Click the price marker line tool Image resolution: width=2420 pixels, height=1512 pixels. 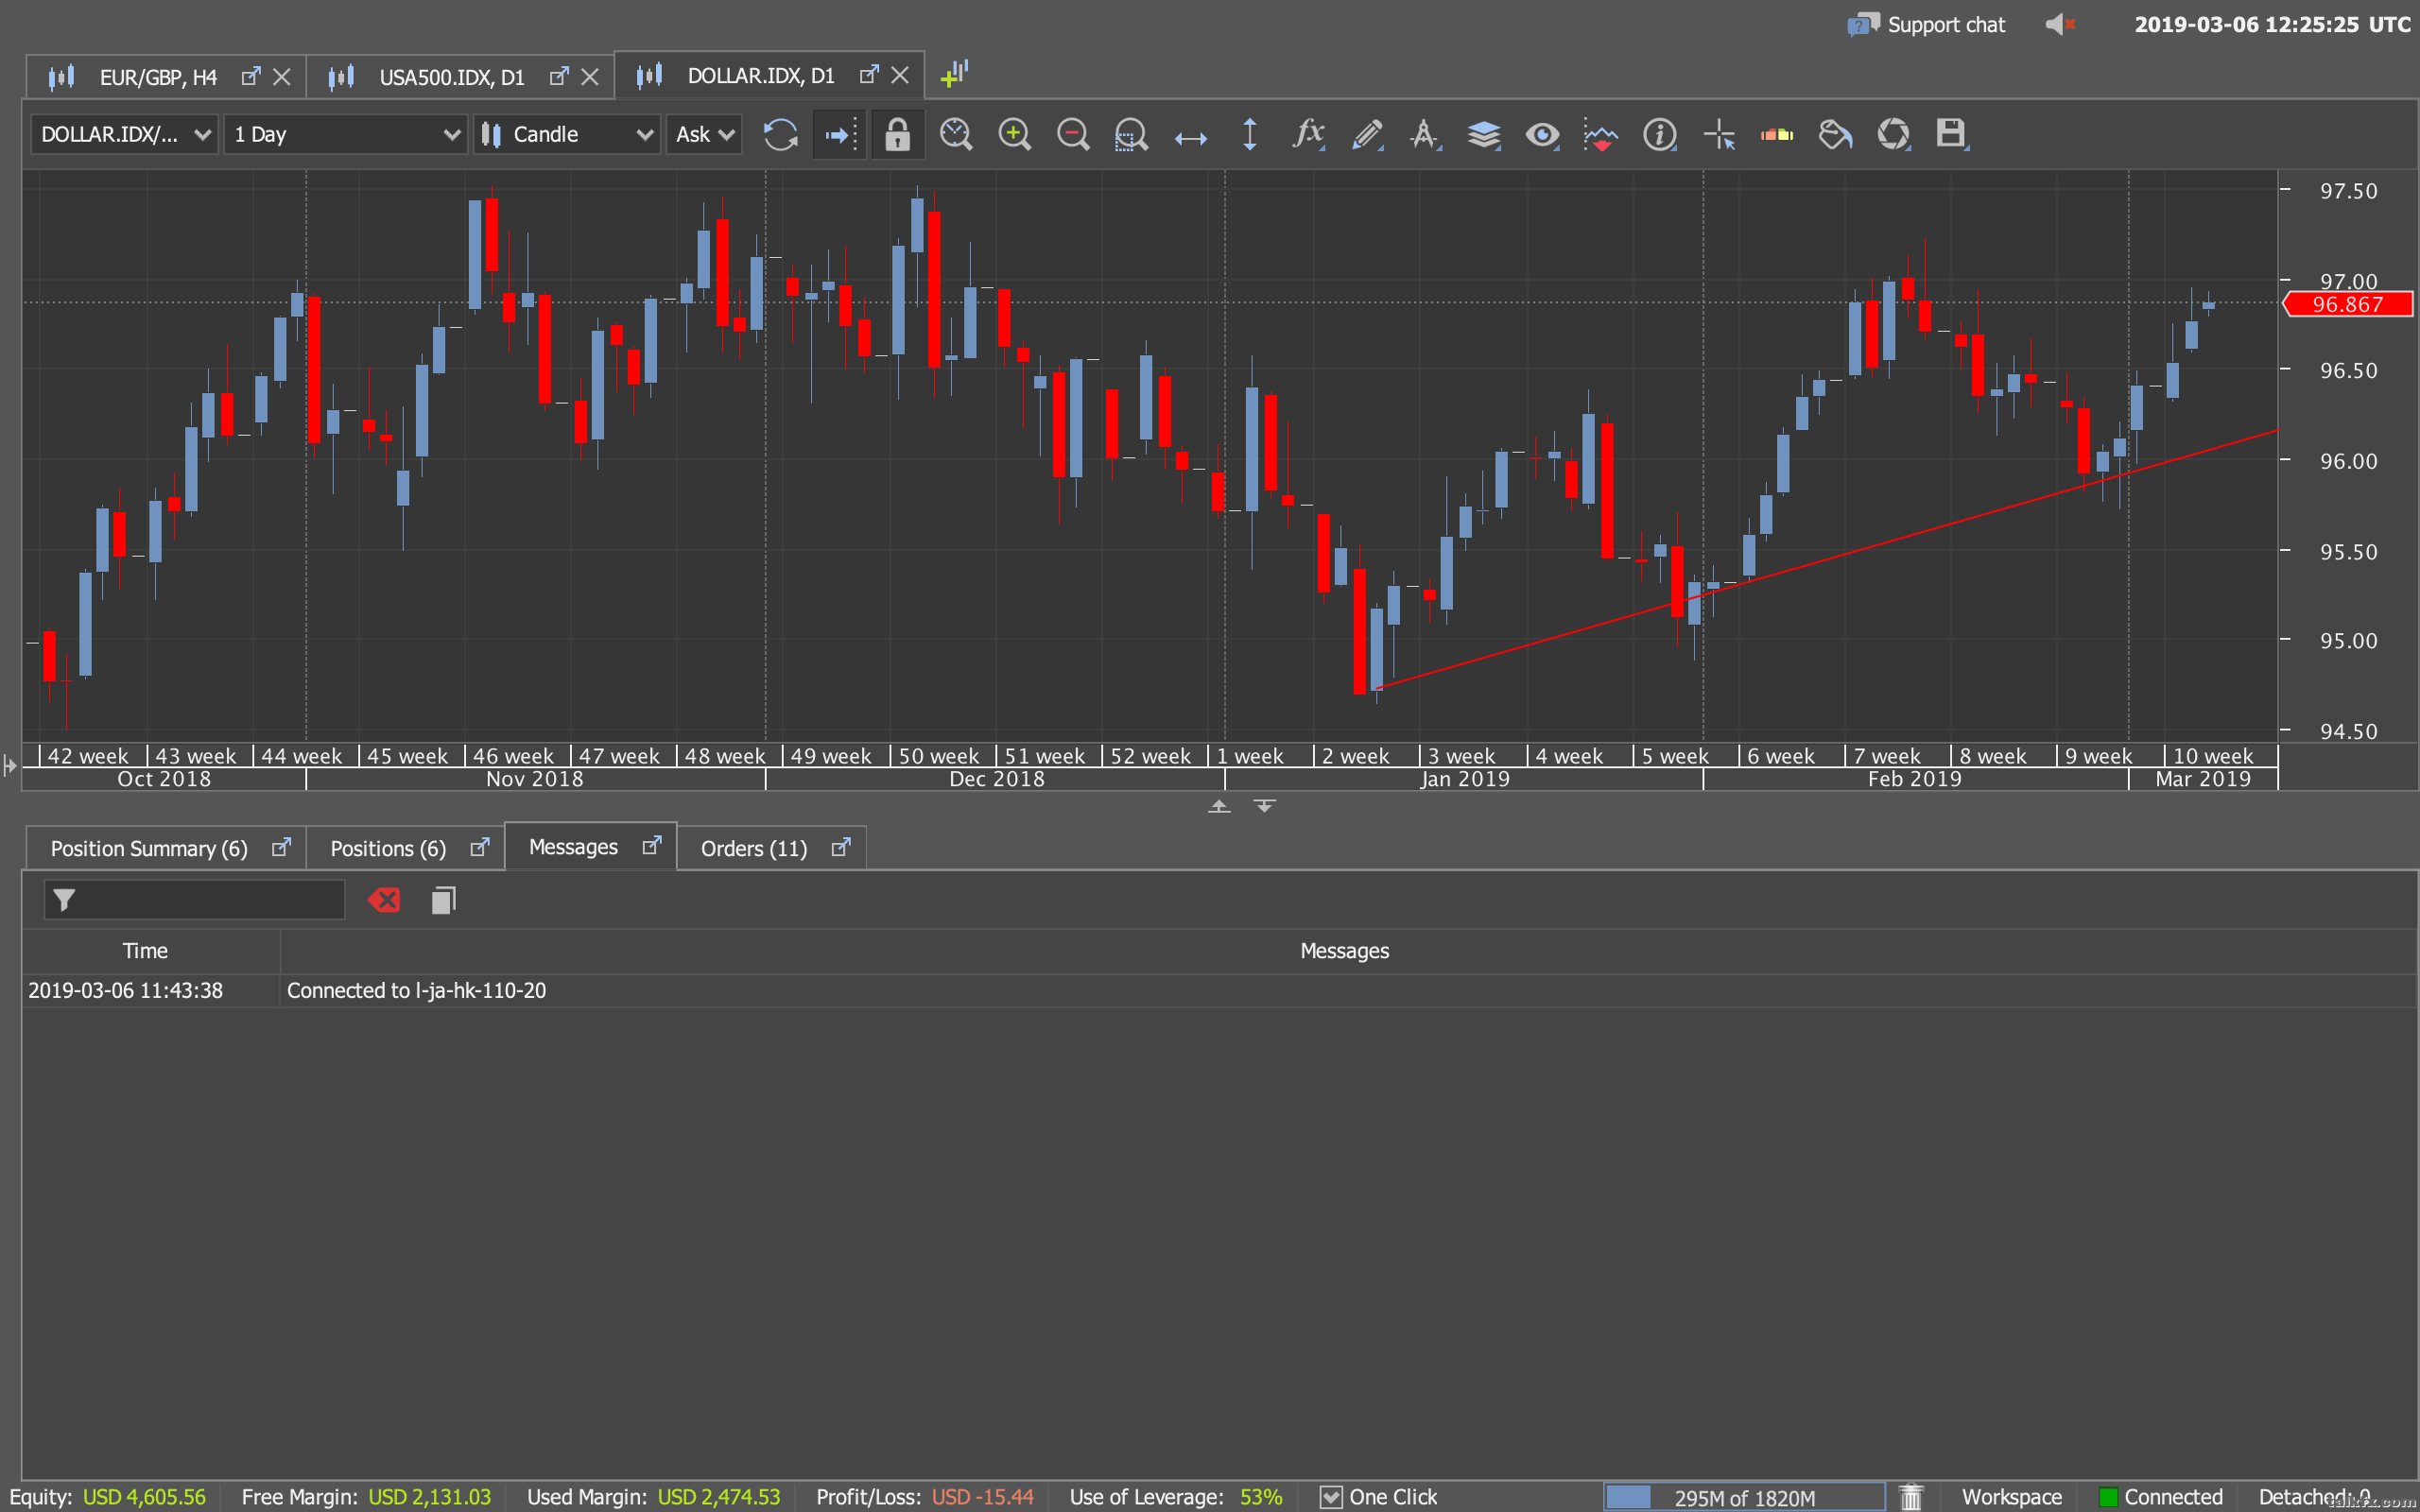coord(1601,134)
